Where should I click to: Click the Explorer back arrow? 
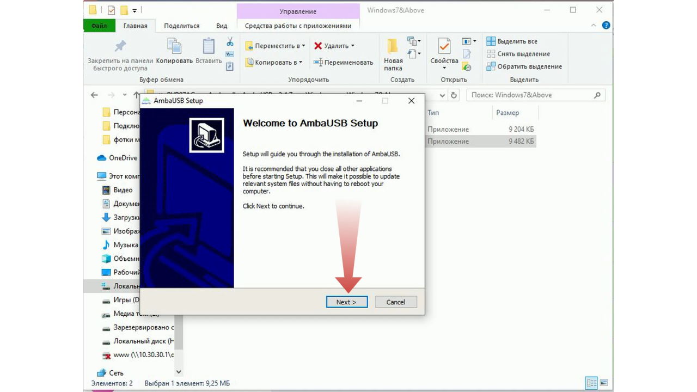click(94, 95)
